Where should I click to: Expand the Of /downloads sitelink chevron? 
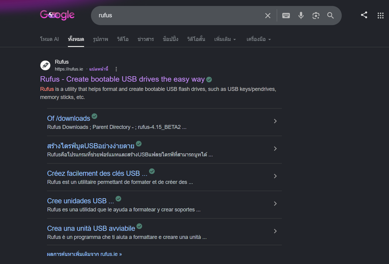tap(275, 121)
